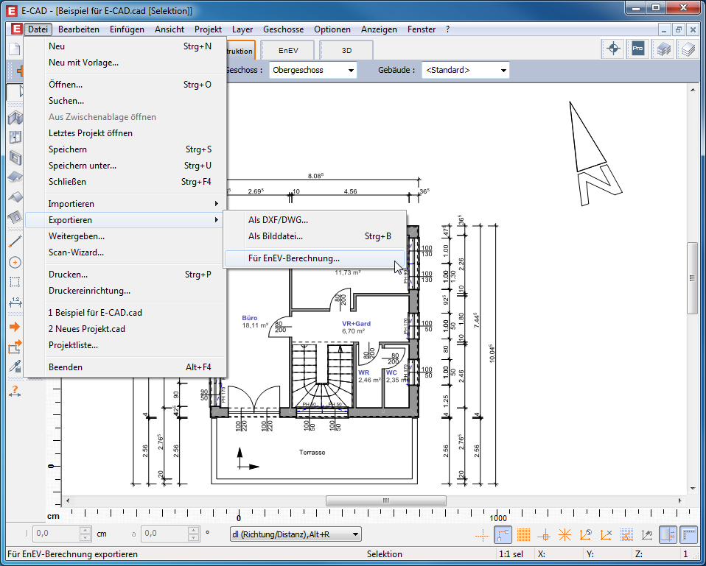
Task: Click Neu mit Vorlage... menu entry
Action: (125, 63)
